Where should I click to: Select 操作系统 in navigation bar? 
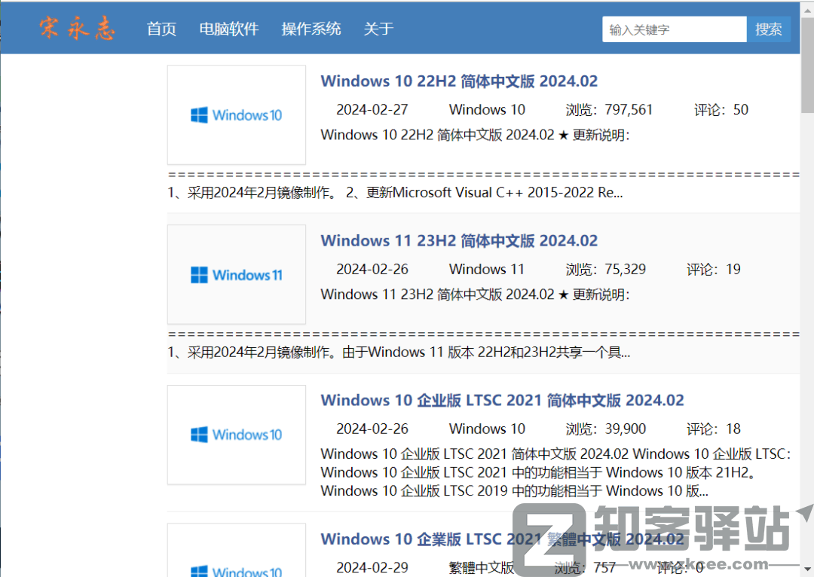[x=311, y=29]
